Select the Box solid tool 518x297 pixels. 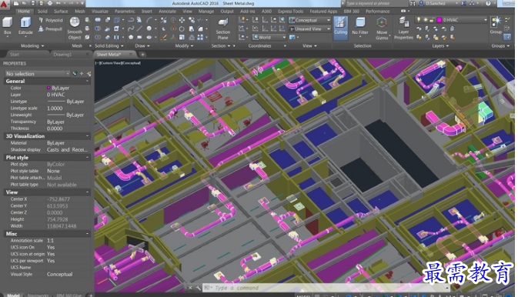(7, 26)
